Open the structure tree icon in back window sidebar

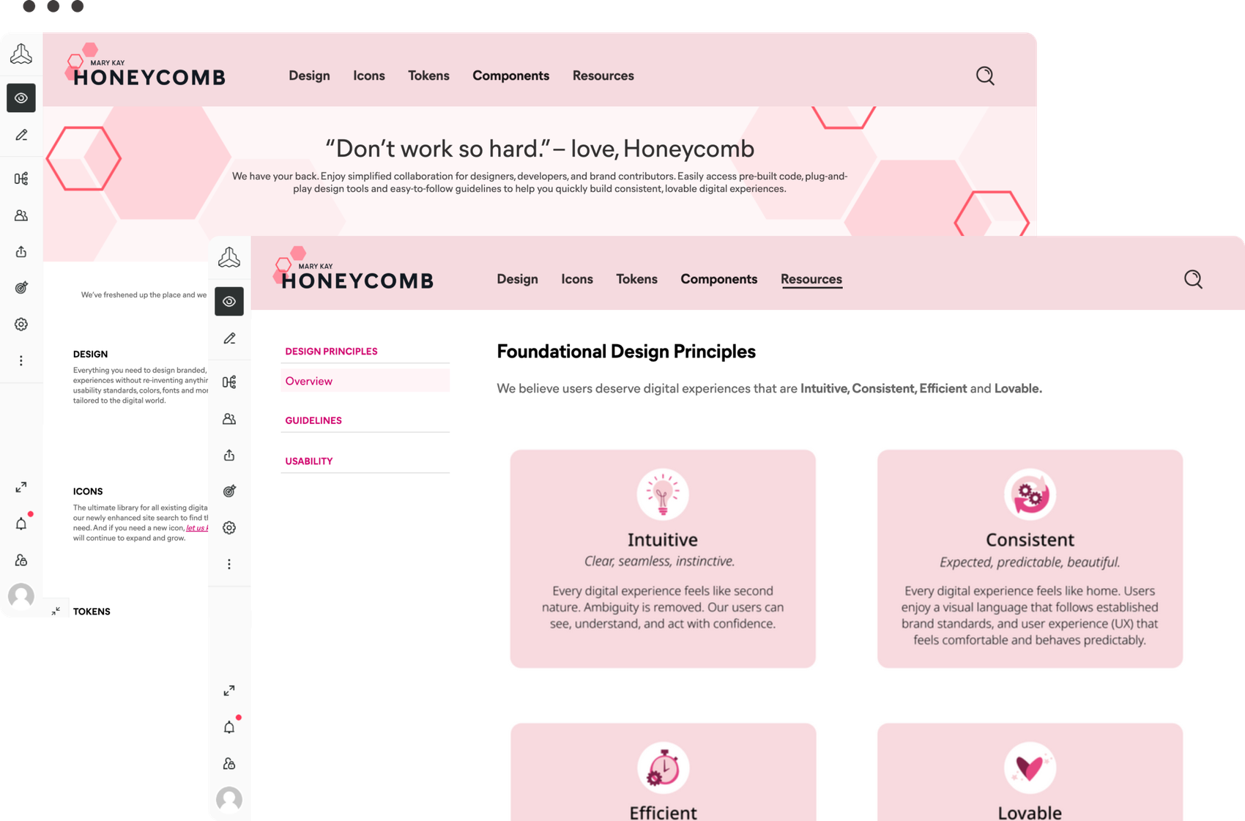21,179
